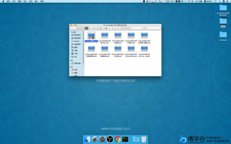Open AirDrop (隔空投送) in sidebar
Screen dimensions: 231x144
pos(76,35)
